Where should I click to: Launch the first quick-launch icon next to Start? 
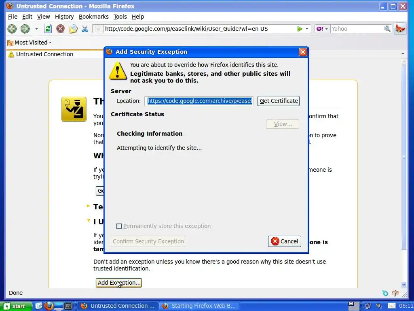click(x=39, y=306)
